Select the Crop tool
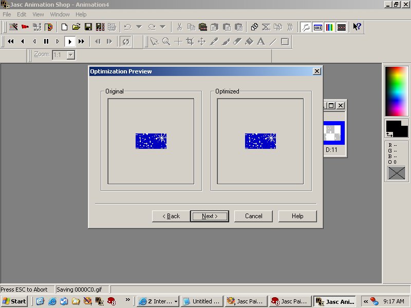Image resolution: width=411 pixels, height=308 pixels. click(190, 42)
